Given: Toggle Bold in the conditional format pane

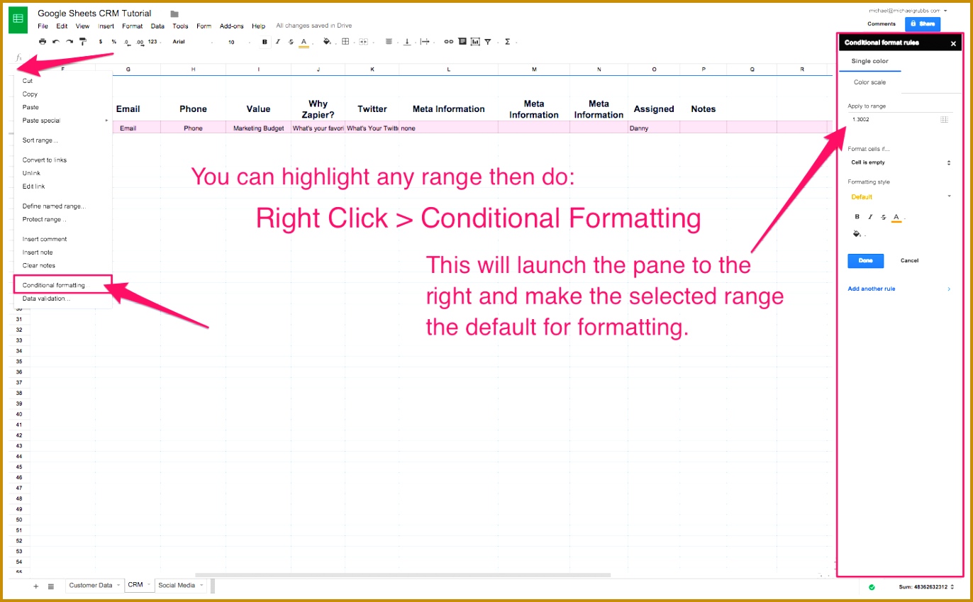Looking at the screenshot, I should tap(857, 217).
